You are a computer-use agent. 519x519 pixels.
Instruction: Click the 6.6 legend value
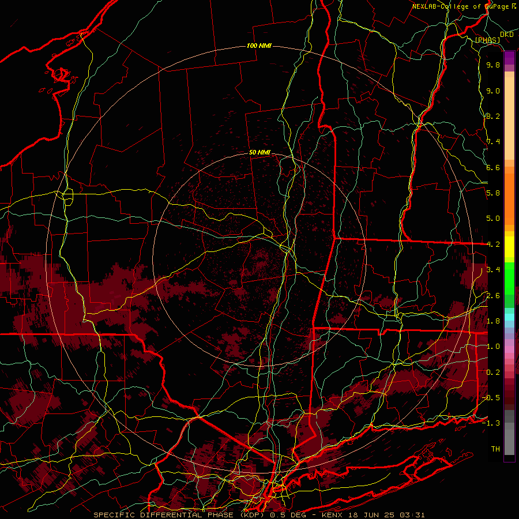(493, 167)
